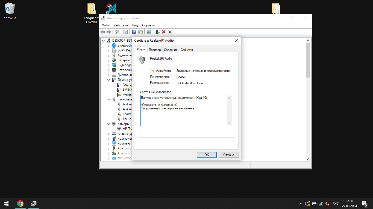Click the Realtek warning speaker icon in tree
Screen dimensions: 373x209
(119, 114)
